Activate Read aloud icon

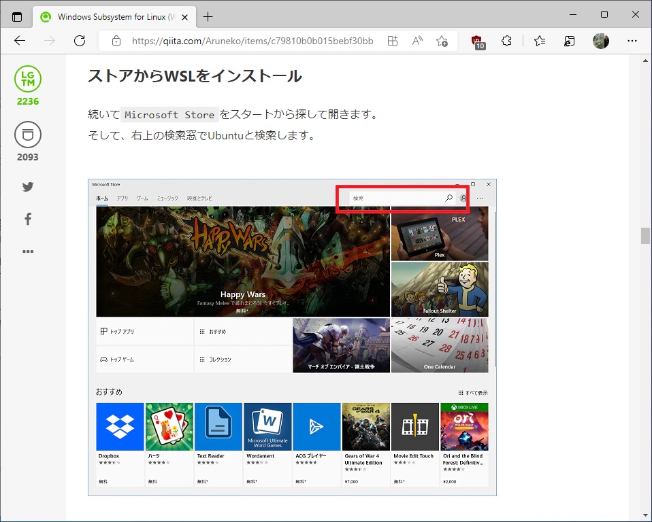(x=417, y=41)
